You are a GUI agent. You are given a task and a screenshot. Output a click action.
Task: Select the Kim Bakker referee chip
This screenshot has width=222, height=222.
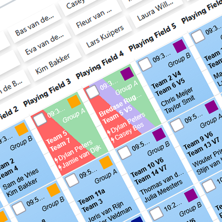[53, 63]
